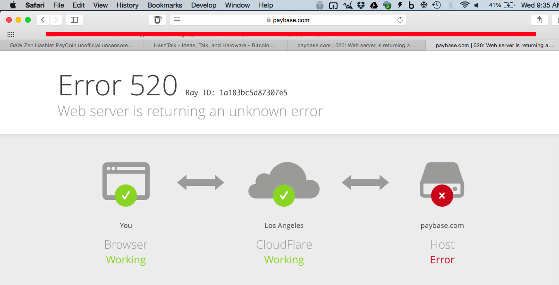Click the Error 520 heading
Viewport: 559px width, 285px height.
click(x=118, y=85)
